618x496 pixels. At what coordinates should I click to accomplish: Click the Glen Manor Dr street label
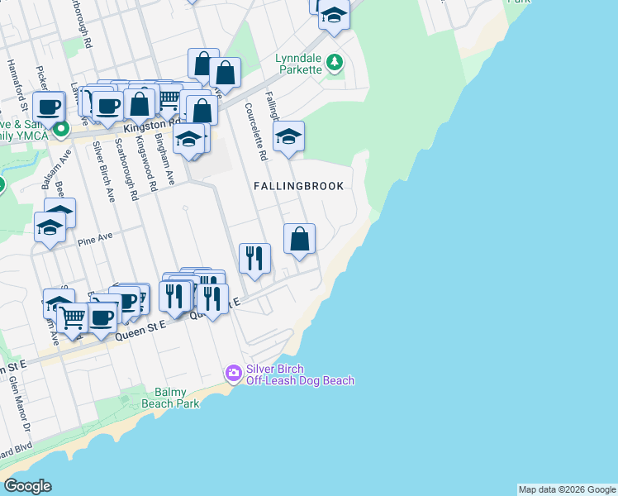pos(19,403)
